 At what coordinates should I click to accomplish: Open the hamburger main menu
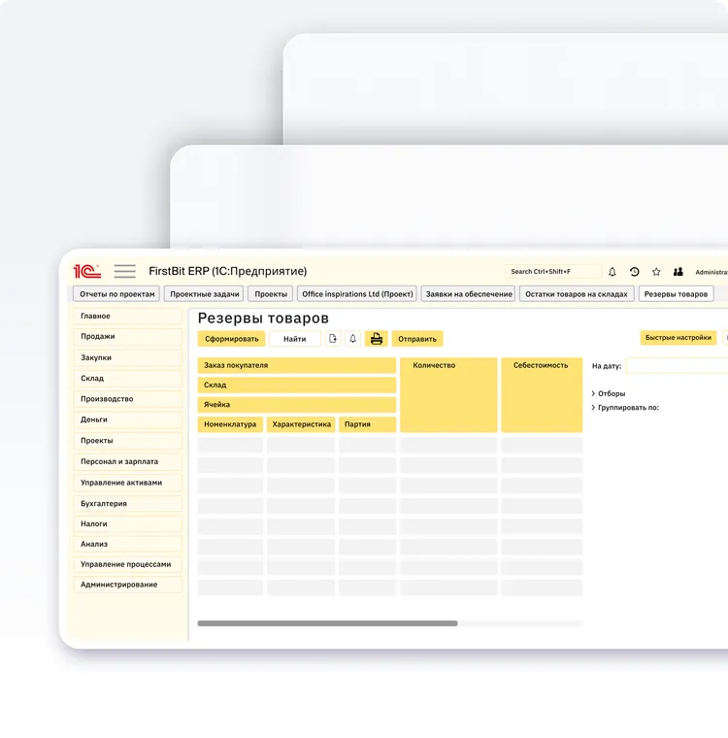coord(124,272)
